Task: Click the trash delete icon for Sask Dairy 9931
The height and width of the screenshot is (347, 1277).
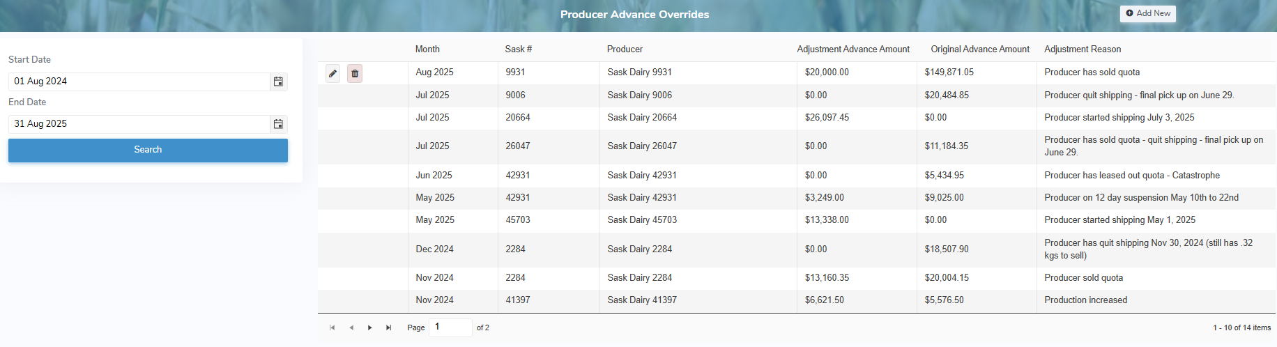Action: pyautogui.click(x=355, y=73)
